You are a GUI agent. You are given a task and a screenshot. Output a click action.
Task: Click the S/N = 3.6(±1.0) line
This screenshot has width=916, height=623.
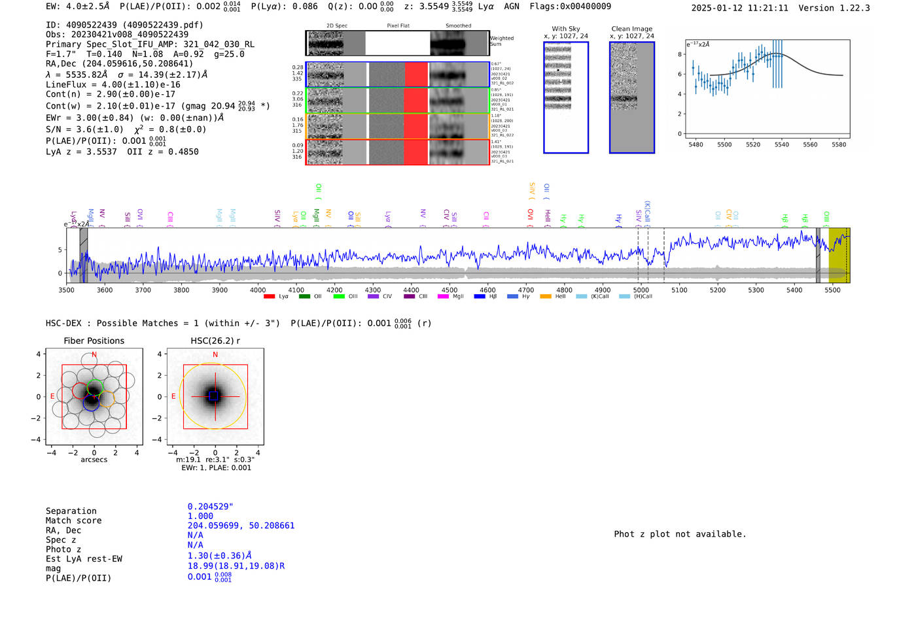pyautogui.click(x=126, y=129)
